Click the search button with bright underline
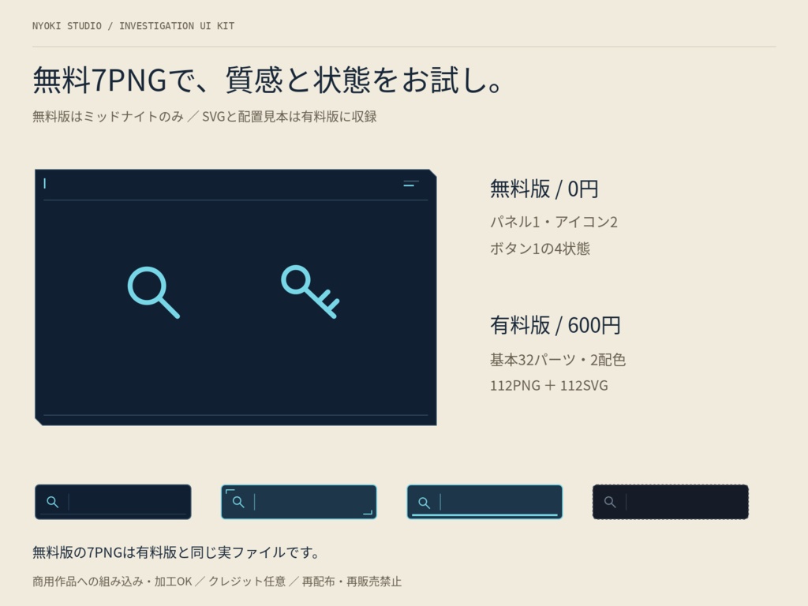This screenshot has height=606, width=808. tap(485, 502)
